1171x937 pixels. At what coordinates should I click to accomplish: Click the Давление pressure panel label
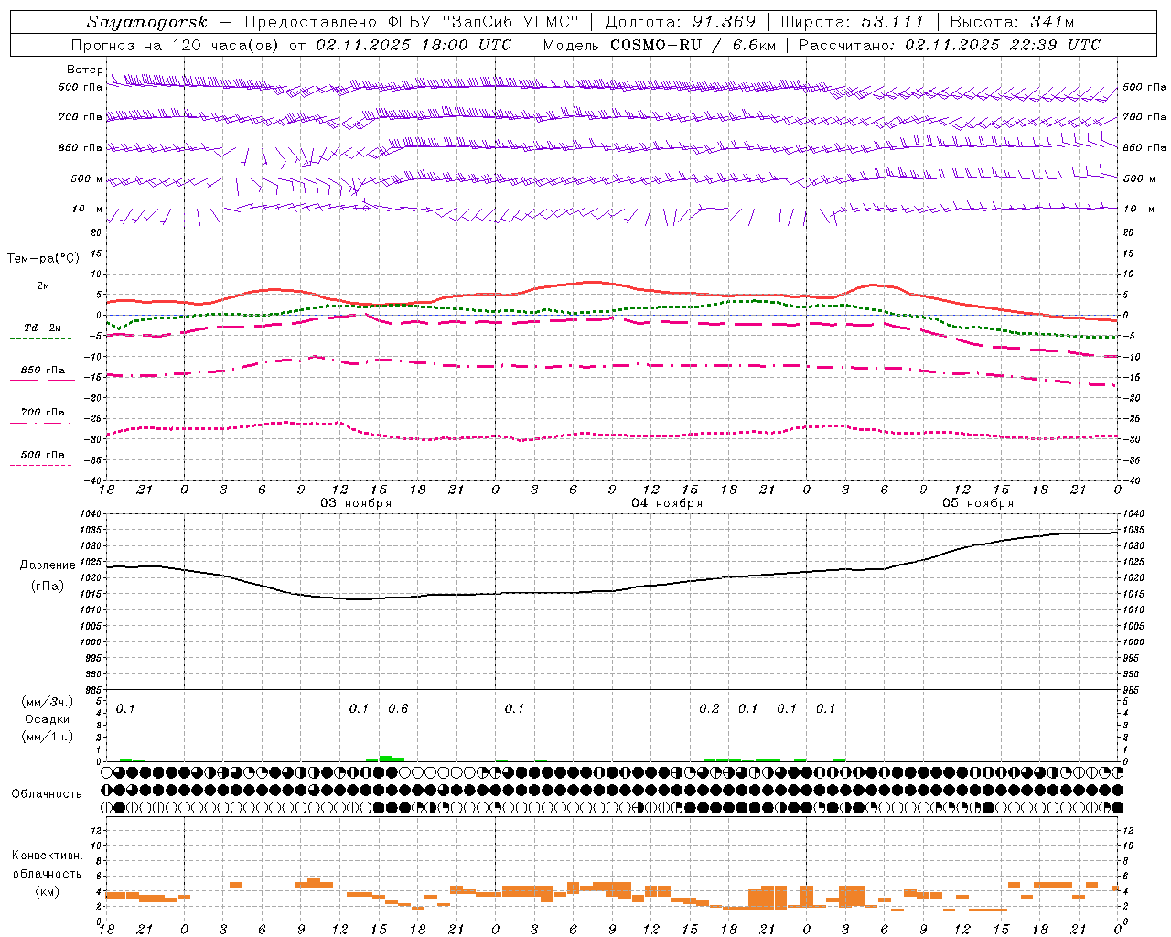[x=47, y=565]
